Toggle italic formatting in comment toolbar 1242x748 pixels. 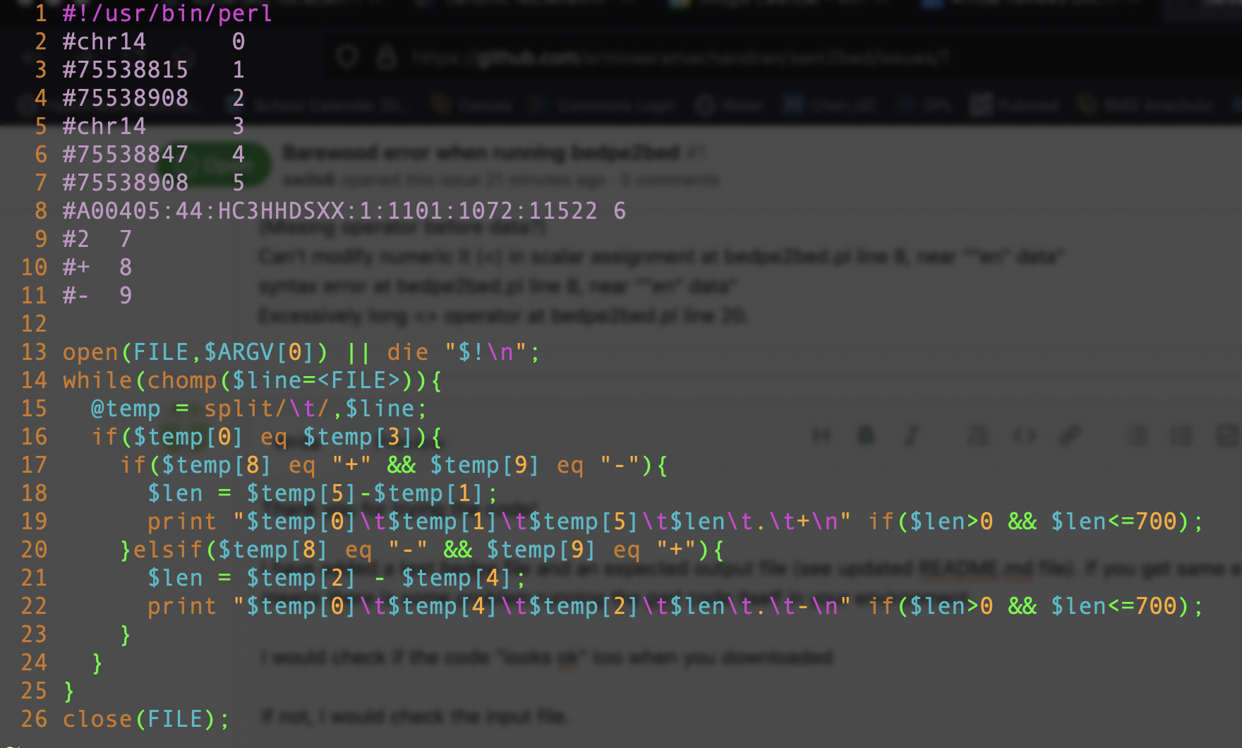pos(912,437)
